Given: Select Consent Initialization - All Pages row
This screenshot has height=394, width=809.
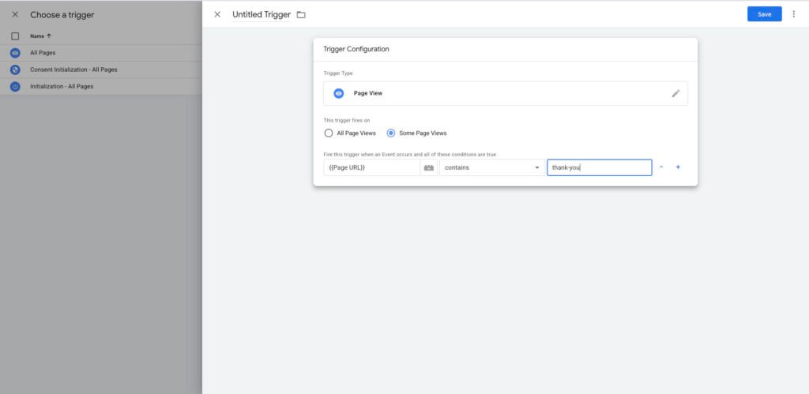Looking at the screenshot, I should click(101, 69).
